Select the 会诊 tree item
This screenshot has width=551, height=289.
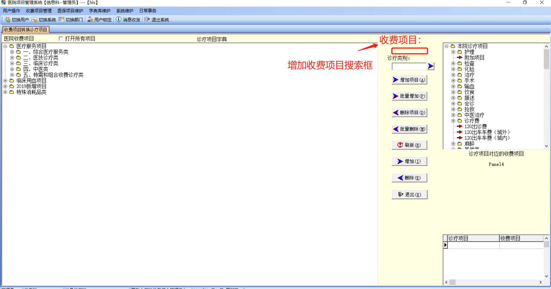(x=469, y=104)
